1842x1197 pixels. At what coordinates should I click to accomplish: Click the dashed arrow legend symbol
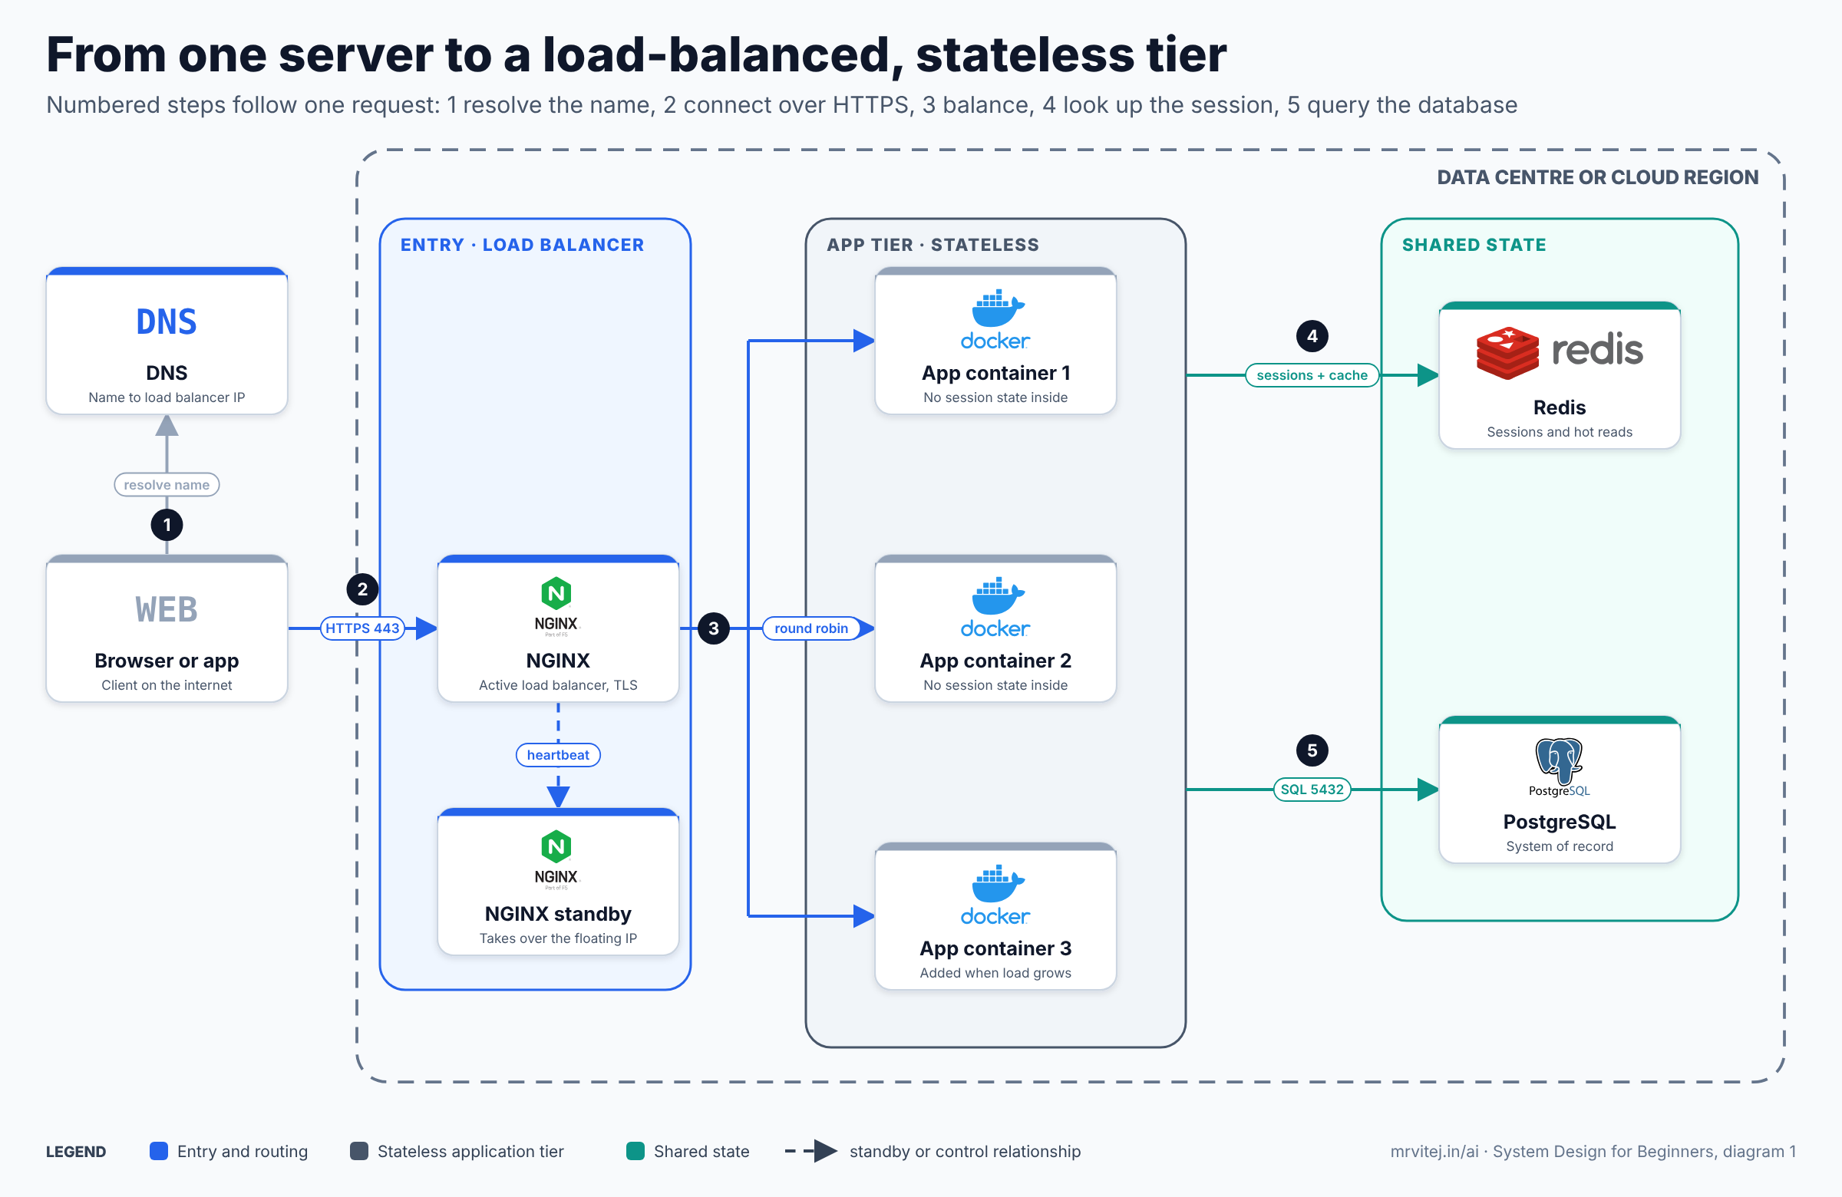(811, 1150)
